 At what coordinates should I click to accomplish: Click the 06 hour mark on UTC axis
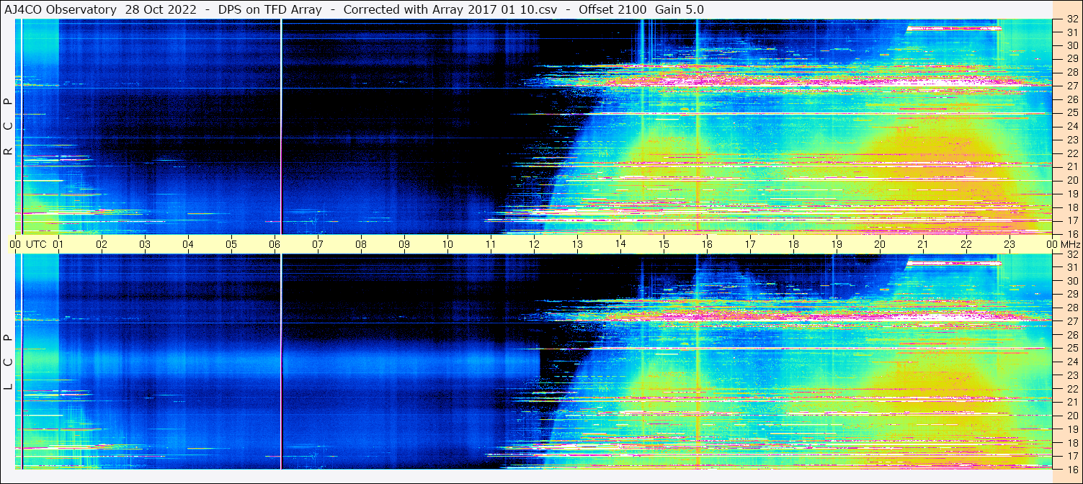(275, 244)
